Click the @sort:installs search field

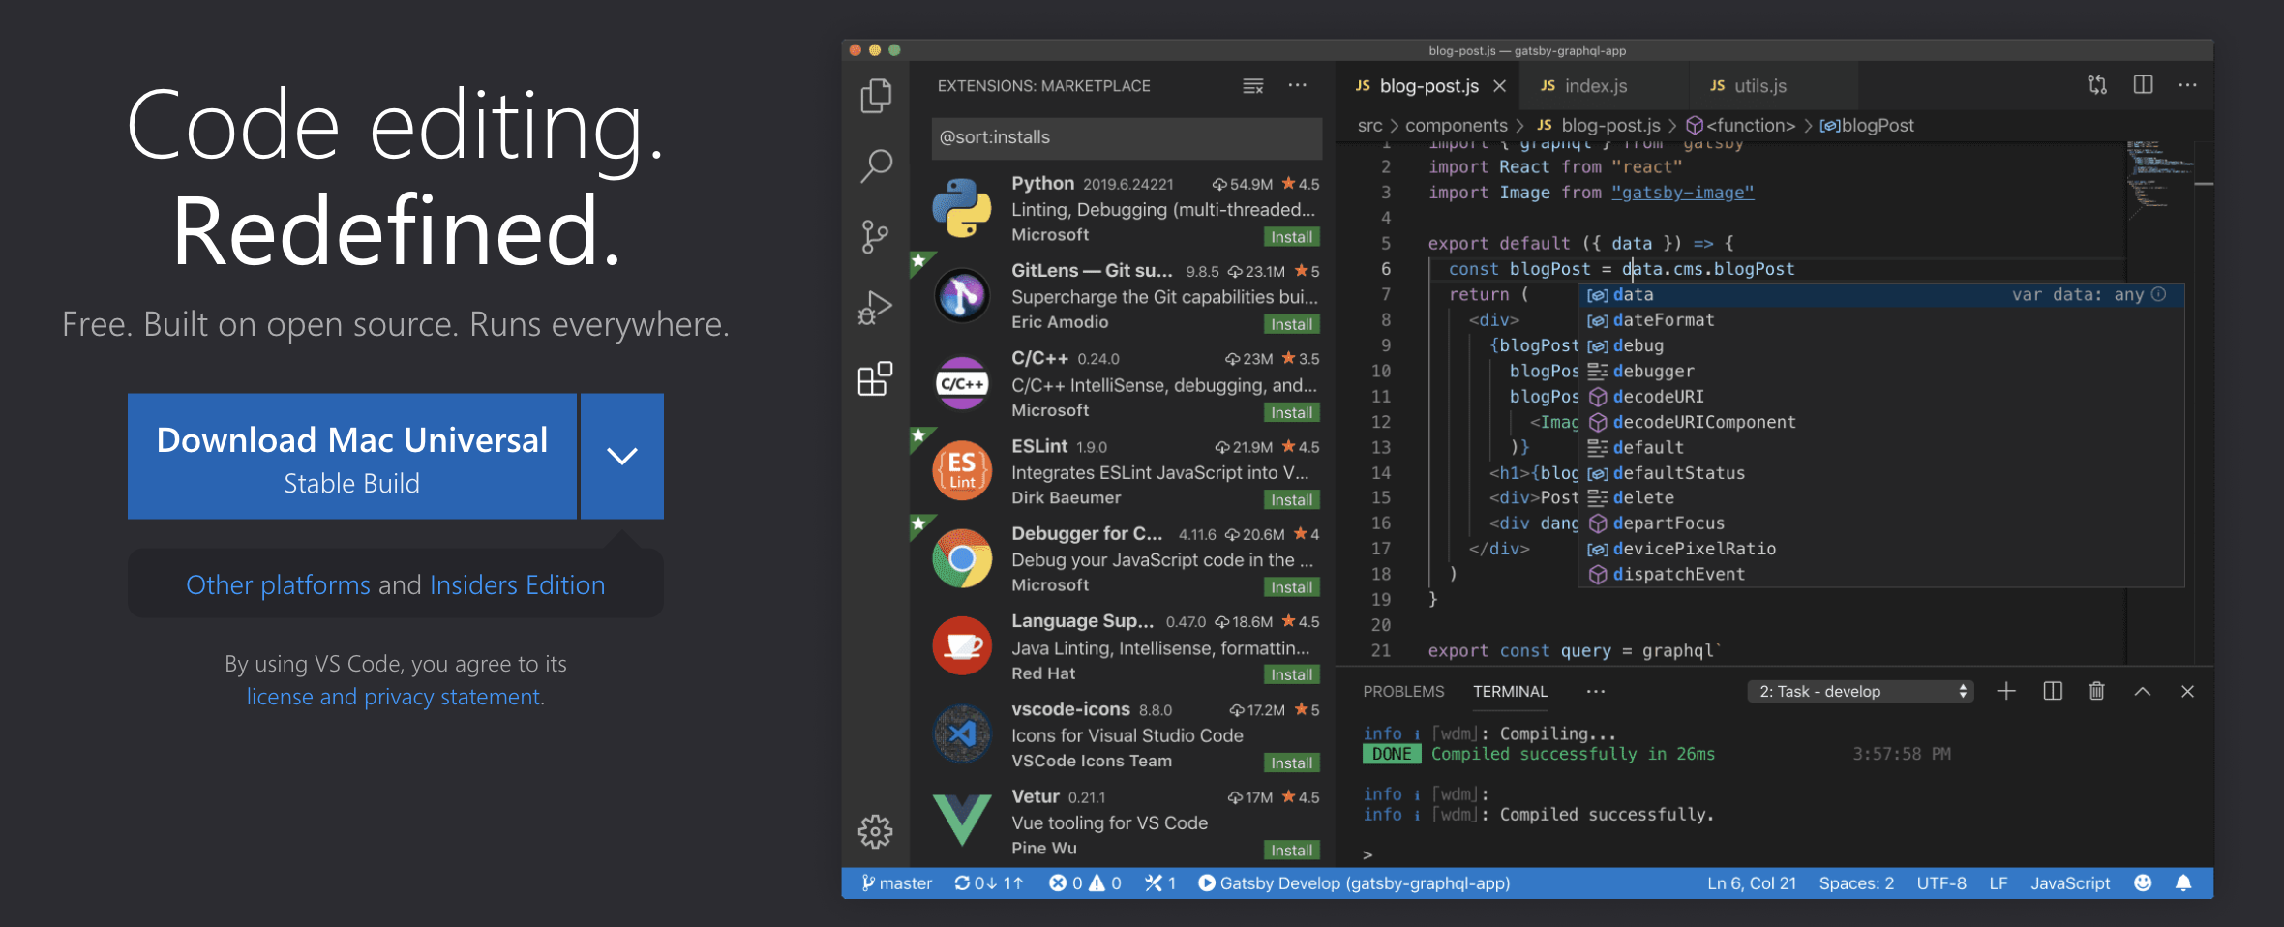tap(1127, 137)
